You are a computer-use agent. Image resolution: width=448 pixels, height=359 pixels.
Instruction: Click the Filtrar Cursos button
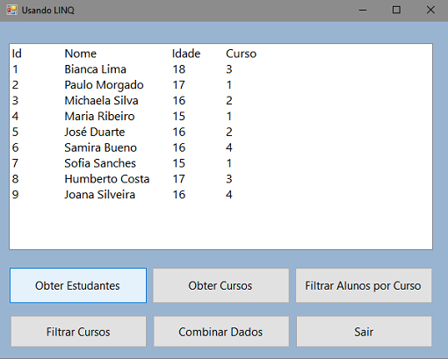pos(78,332)
